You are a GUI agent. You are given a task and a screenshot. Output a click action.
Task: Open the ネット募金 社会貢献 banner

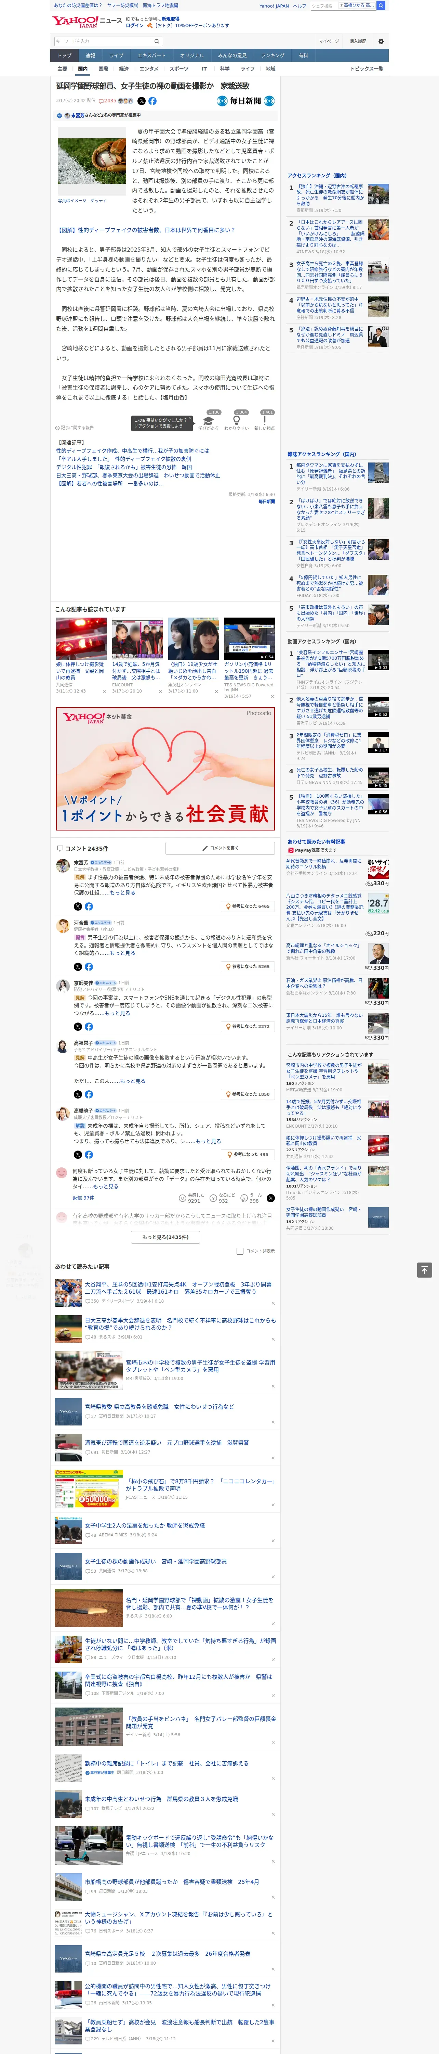tap(166, 769)
